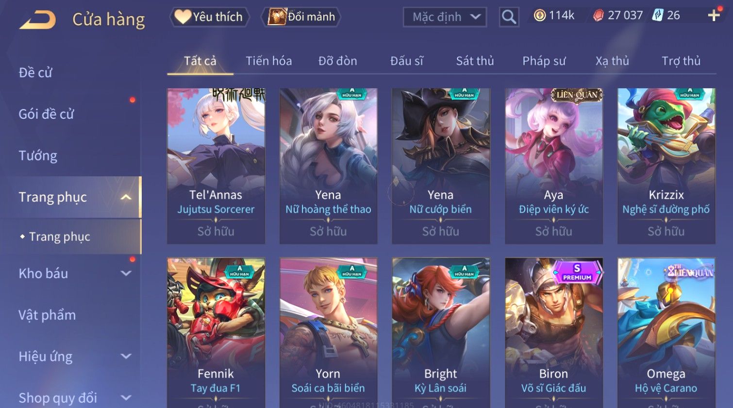Viewport: 733px width, 408px height.
Task: Open the Mặc định sort dropdown
Action: [x=445, y=17]
